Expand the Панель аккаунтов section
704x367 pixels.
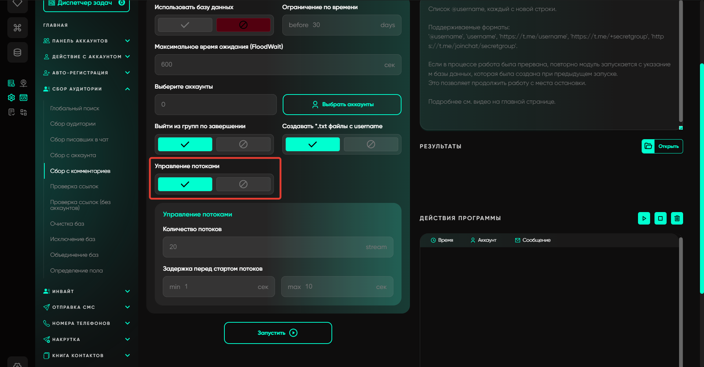coord(127,41)
